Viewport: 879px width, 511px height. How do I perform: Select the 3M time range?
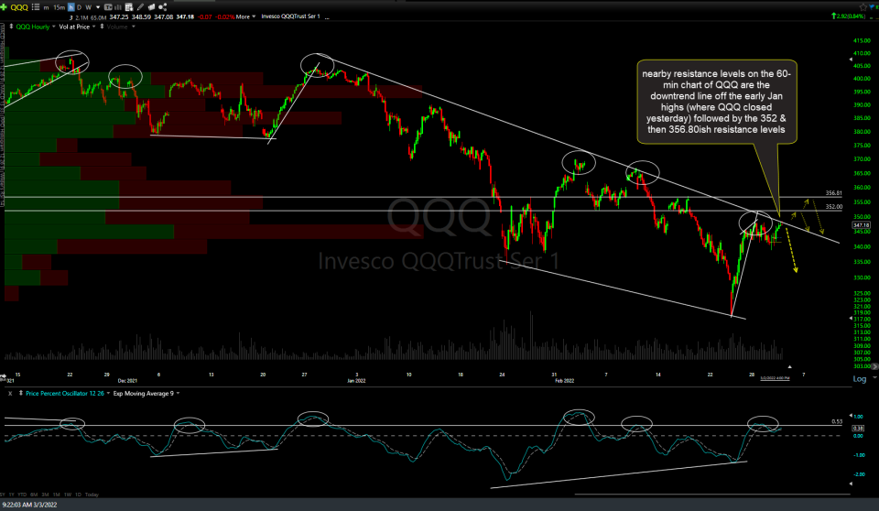[x=46, y=495]
